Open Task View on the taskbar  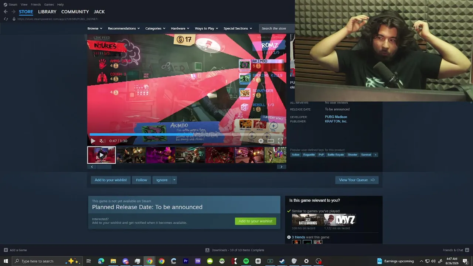(89, 261)
